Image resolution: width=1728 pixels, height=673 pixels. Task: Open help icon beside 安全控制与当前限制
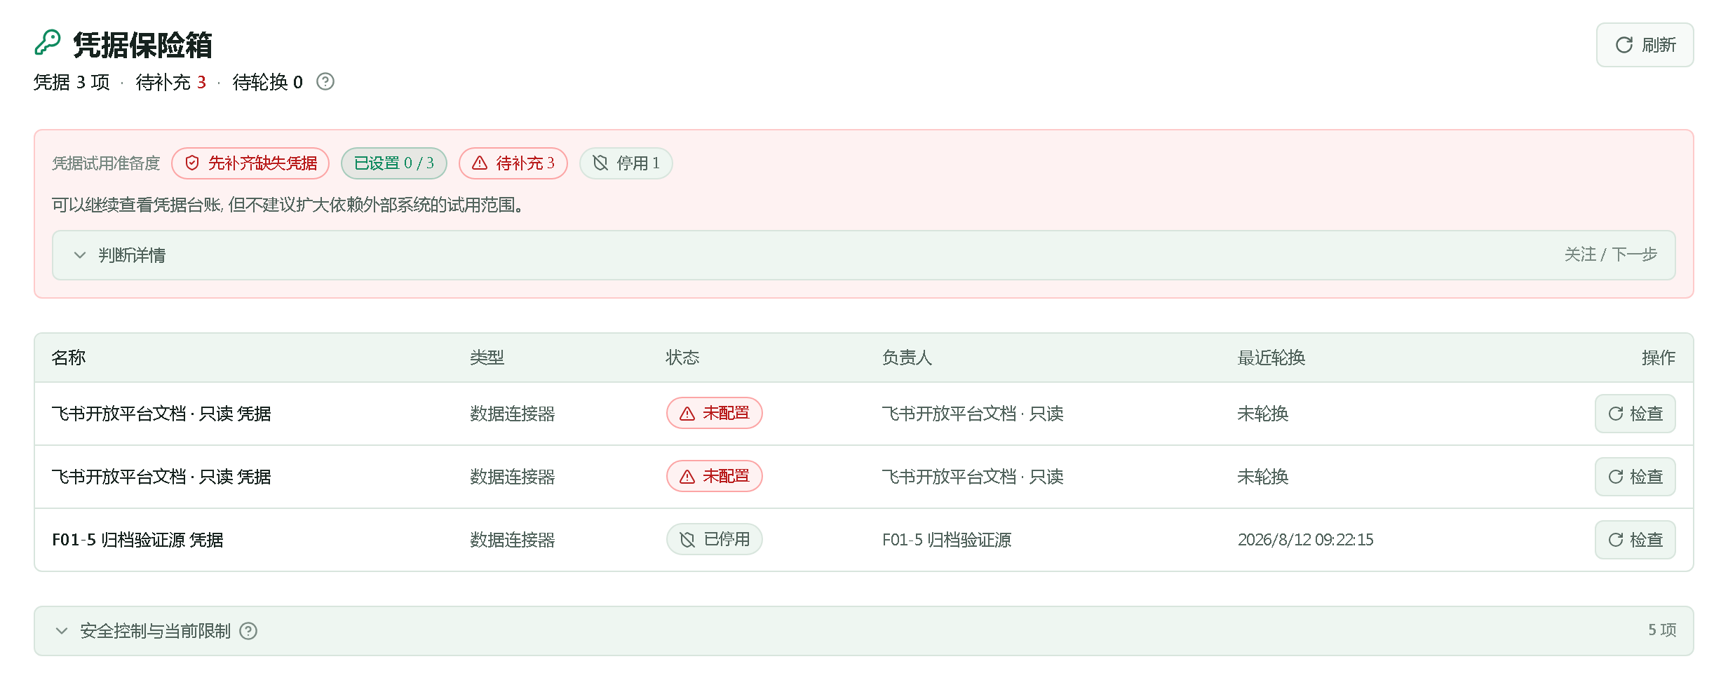[248, 631]
